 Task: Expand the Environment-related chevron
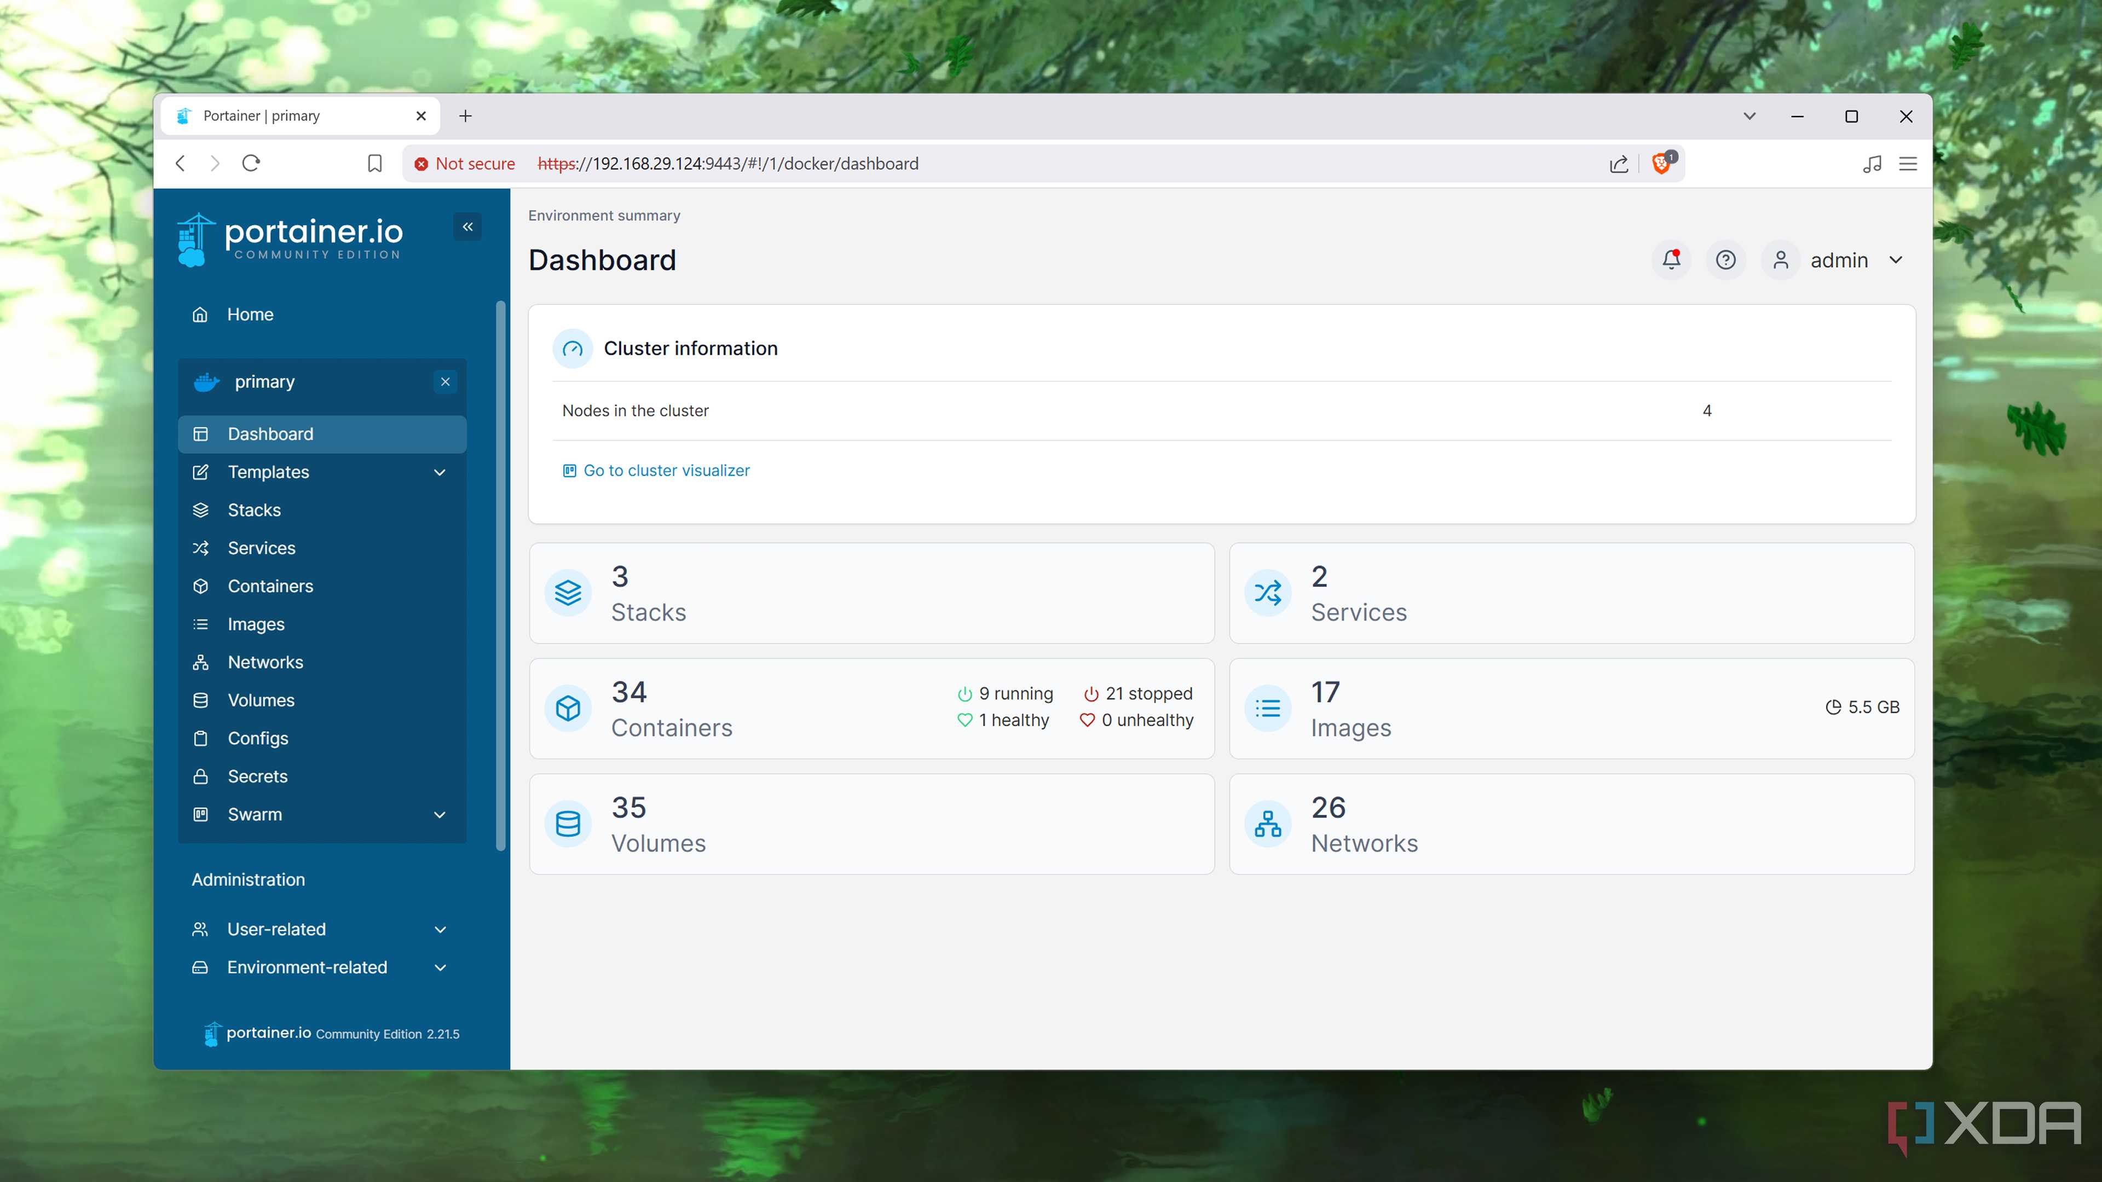pos(441,968)
